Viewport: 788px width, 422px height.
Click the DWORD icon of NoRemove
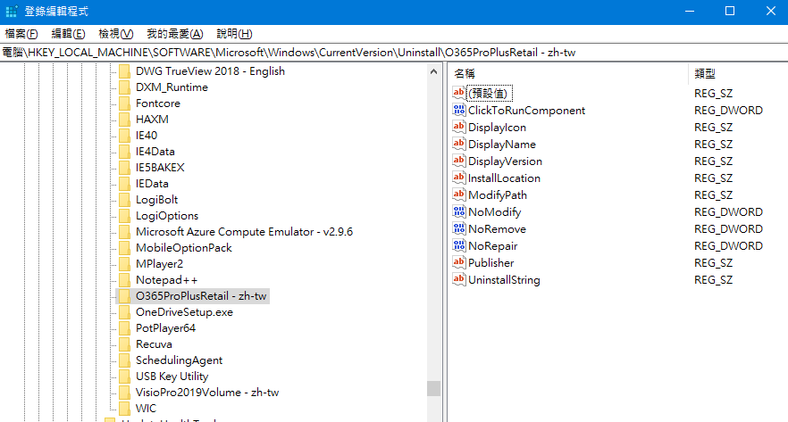click(x=459, y=228)
